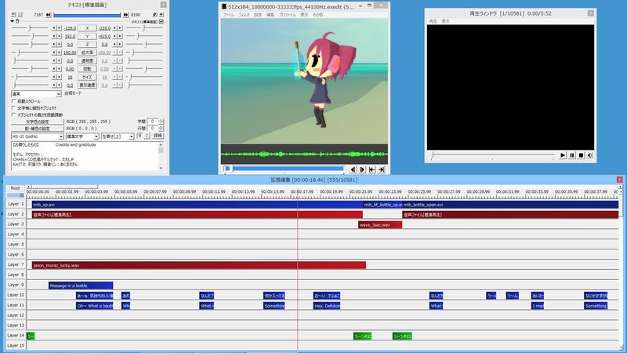Image resolution: width=627 pixels, height=353 pixels.
Task: Open 通常 blend mode dropdown
Action: pyautogui.click(x=36, y=93)
